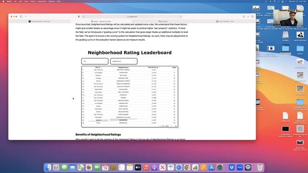
Task: Open Mail from the Dock
Action: [x=73, y=167]
